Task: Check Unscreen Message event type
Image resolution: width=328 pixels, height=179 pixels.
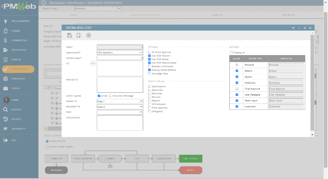Action: point(110,96)
